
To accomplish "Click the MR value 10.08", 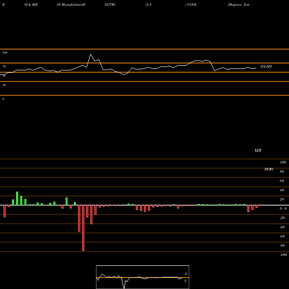I will (269, 169).
